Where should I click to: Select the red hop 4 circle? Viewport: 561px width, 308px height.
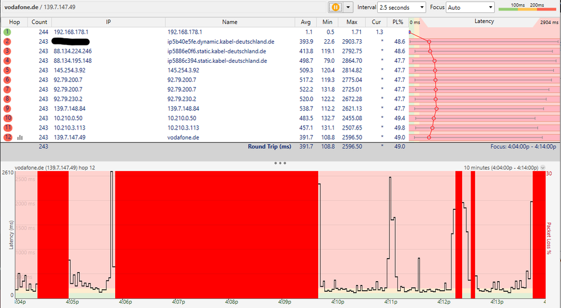[x=7, y=61]
